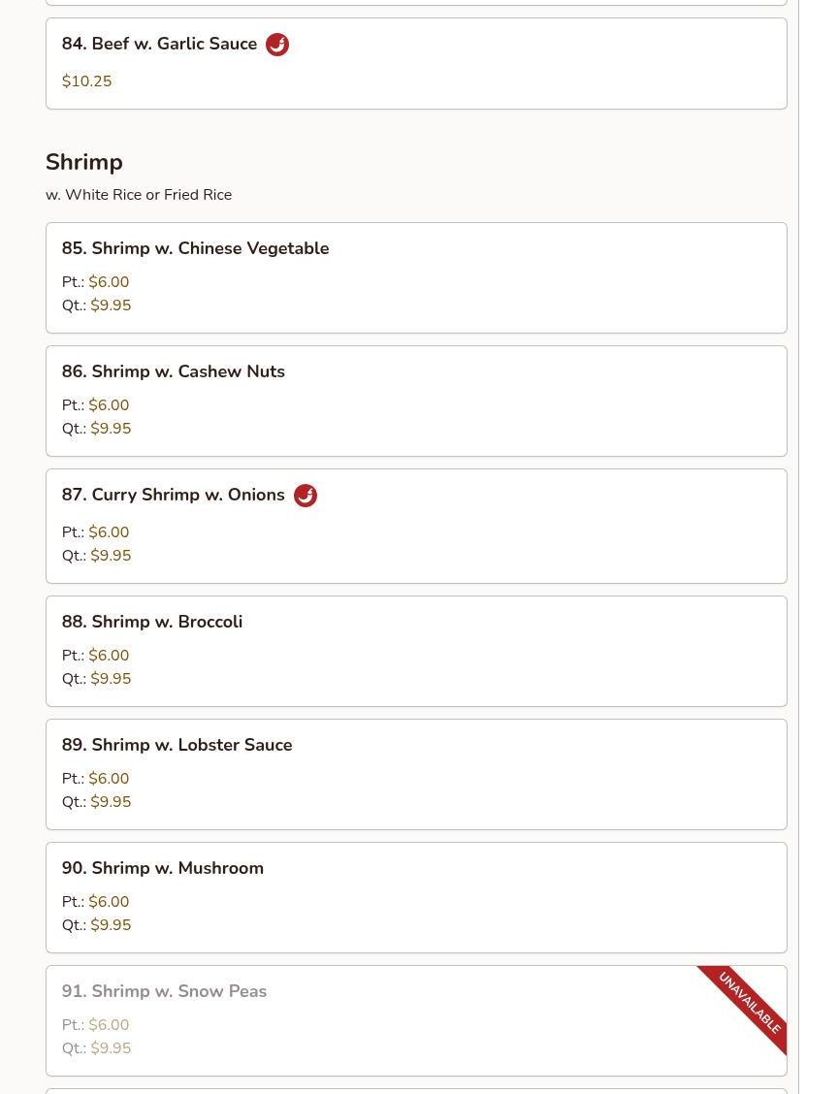Click 91. Shrimp w. Snow Peas title
The width and height of the screenshot is (838, 1094).
(x=164, y=992)
